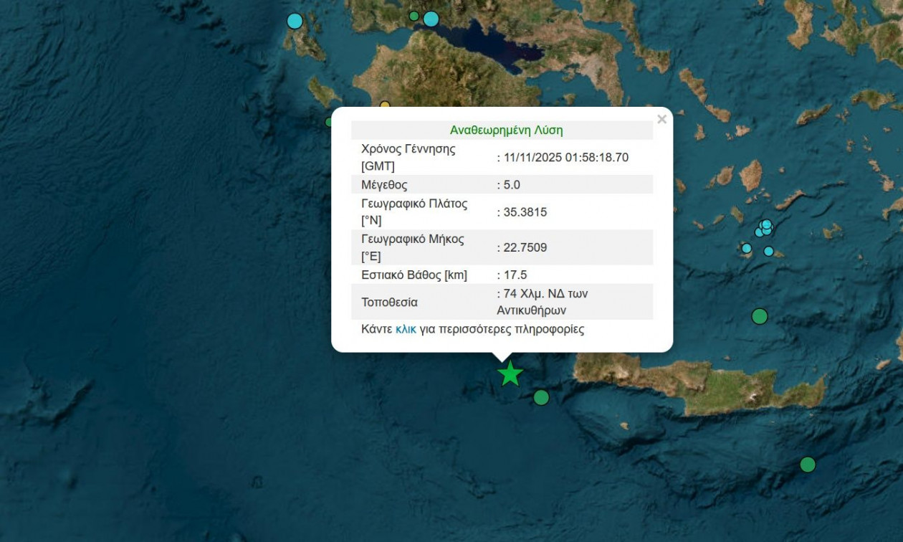Click the topmost cyan circle in the Cyclades cluster
The width and height of the screenshot is (903, 542).
point(766,224)
